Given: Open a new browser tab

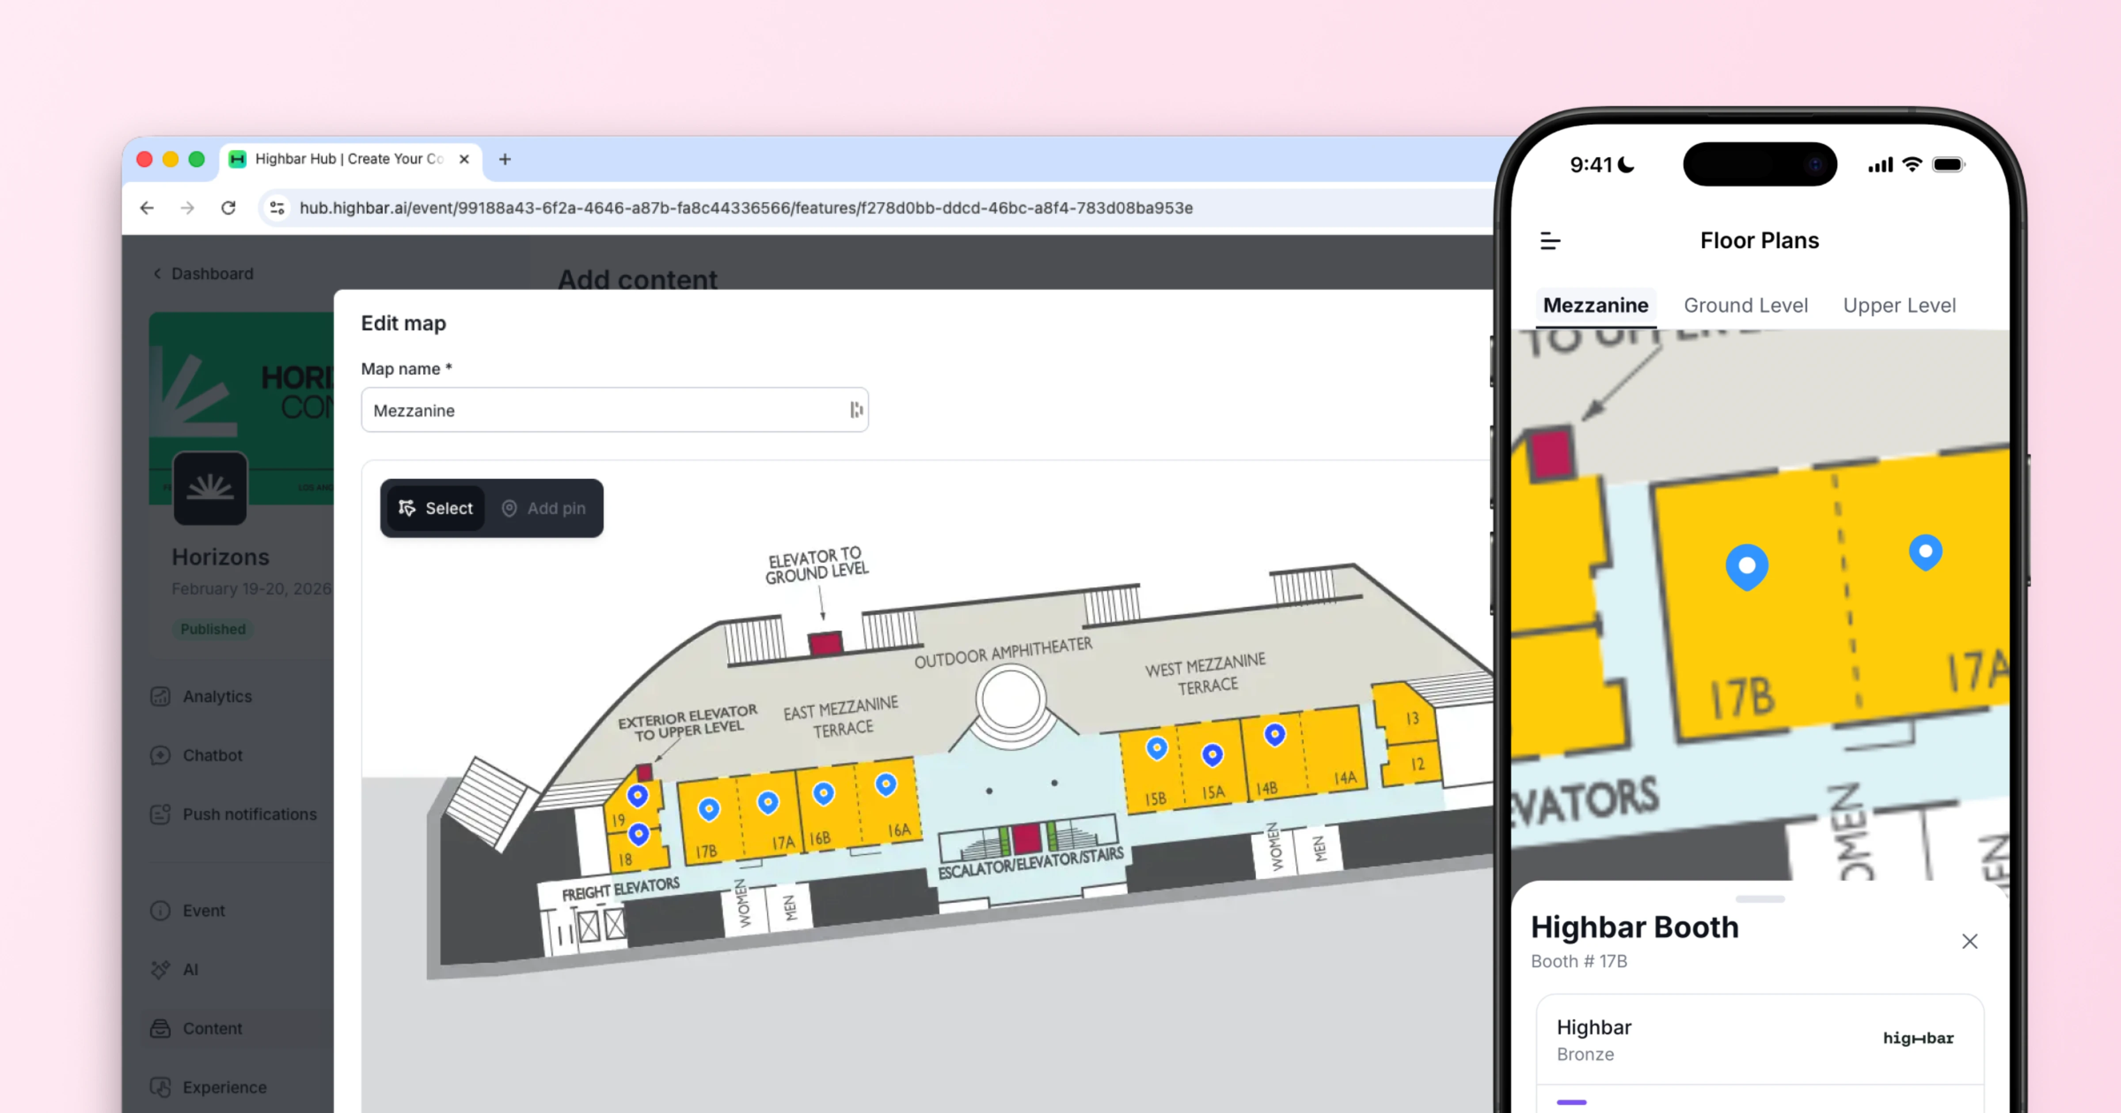Looking at the screenshot, I should tap(505, 159).
